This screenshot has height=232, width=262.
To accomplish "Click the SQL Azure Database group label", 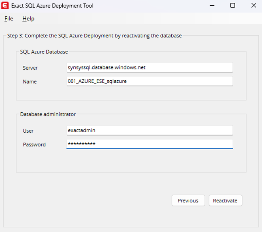I will coord(44,52).
